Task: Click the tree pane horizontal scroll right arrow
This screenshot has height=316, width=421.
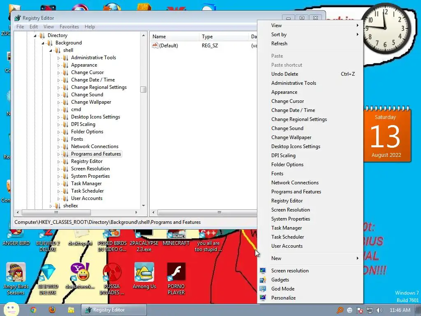Action: [136, 212]
